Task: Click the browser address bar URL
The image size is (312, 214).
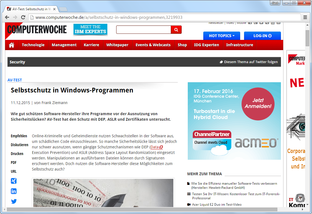Action: pos(109,17)
